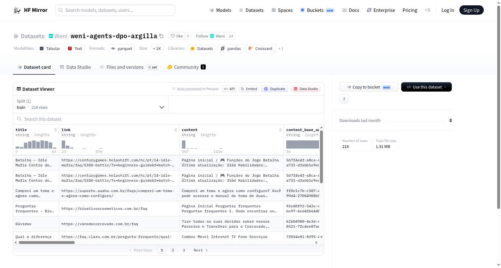Viewport: 501px width, 268px height.
Task: Select the title cell 'Comprei um tema e agora como…'
Action: click(x=36, y=193)
